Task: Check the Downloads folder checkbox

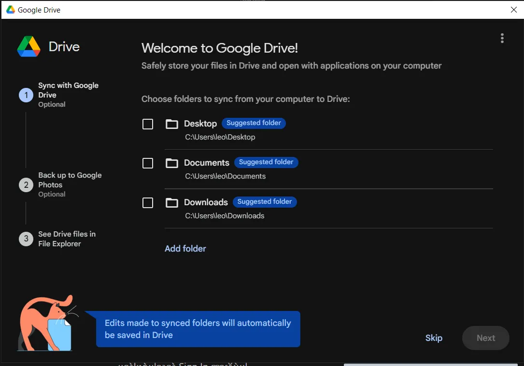Action: (x=148, y=202)
